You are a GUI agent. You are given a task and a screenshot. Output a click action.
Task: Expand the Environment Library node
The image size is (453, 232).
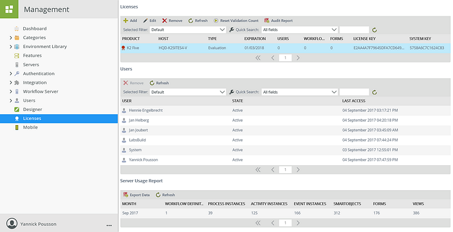(11, 46)
